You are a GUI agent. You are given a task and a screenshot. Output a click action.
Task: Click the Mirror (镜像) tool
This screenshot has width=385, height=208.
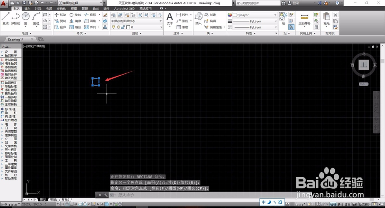click(75, 21)
